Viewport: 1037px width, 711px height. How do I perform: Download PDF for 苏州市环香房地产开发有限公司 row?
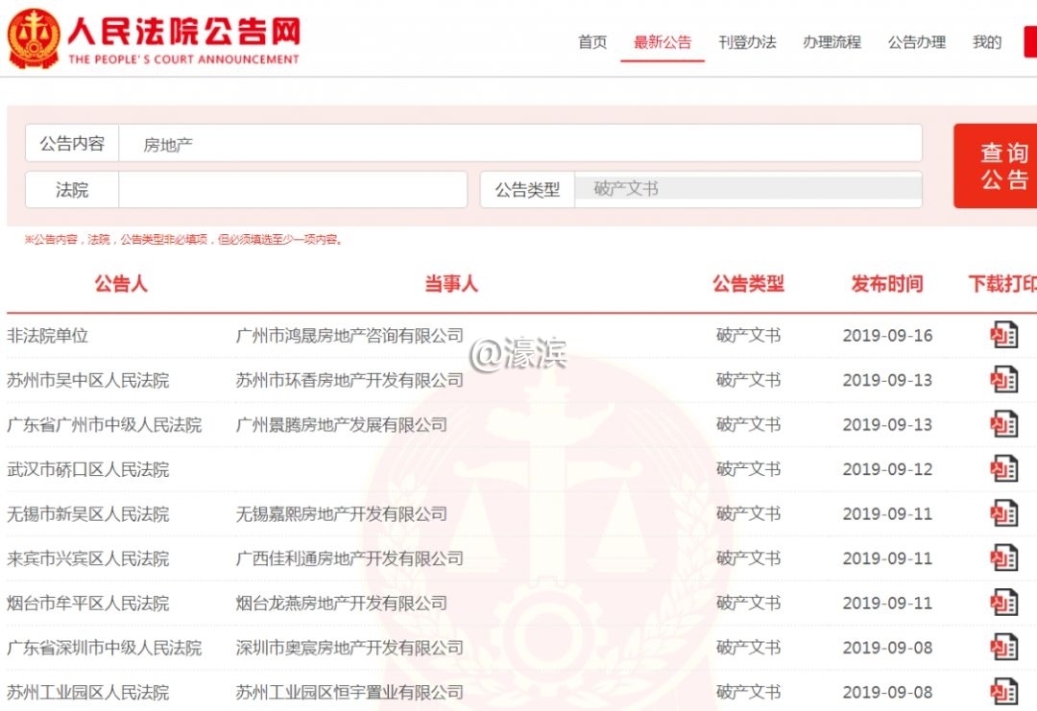[x=1003, y=380]
